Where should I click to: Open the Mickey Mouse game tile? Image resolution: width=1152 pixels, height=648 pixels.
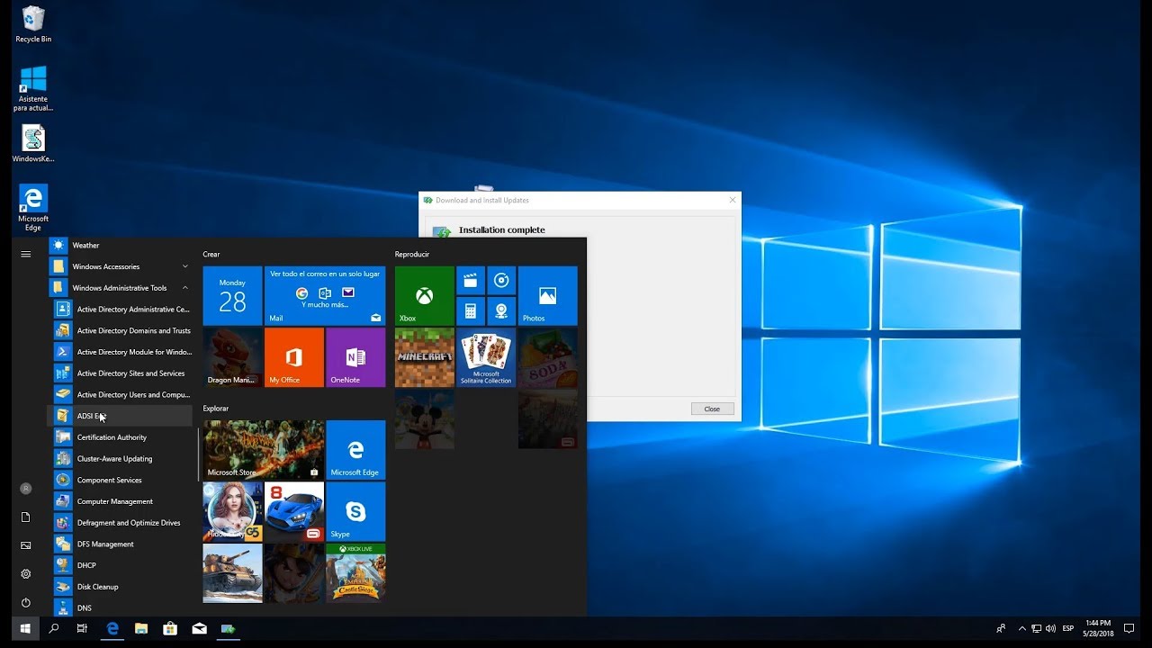424,419
